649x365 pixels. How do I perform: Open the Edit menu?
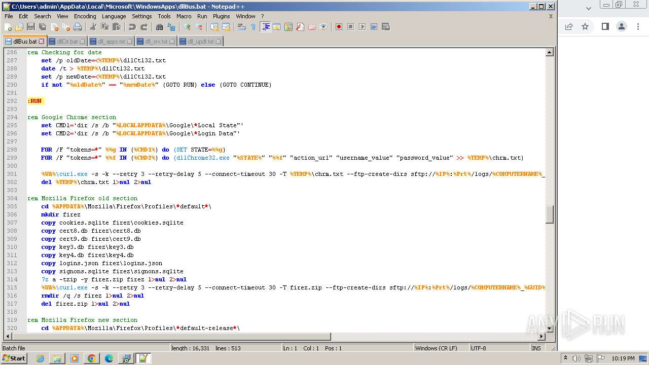23,16
